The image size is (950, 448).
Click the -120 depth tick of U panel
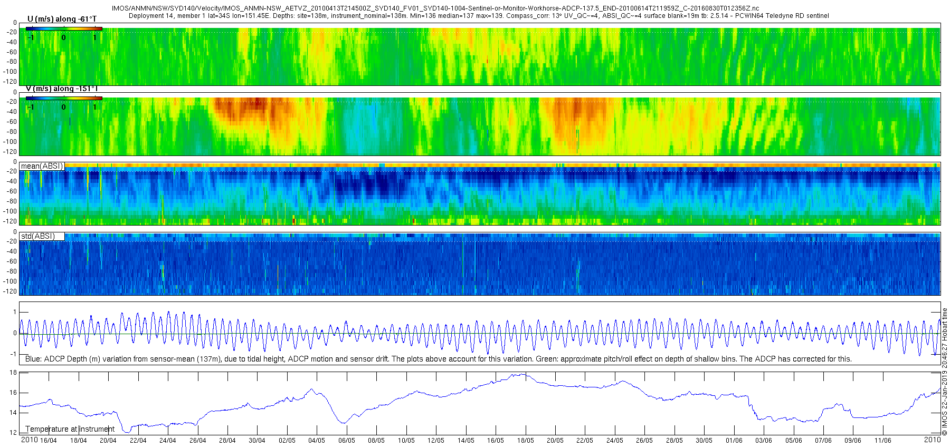[x=9, y=82]
